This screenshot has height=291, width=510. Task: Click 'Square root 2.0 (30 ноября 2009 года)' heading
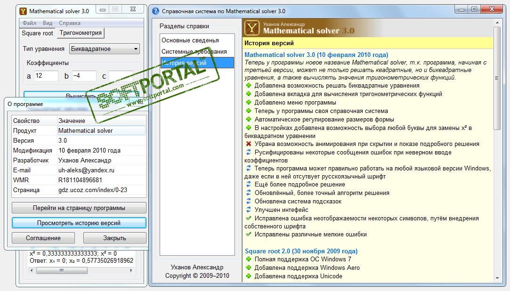click(x=301, y=251)
